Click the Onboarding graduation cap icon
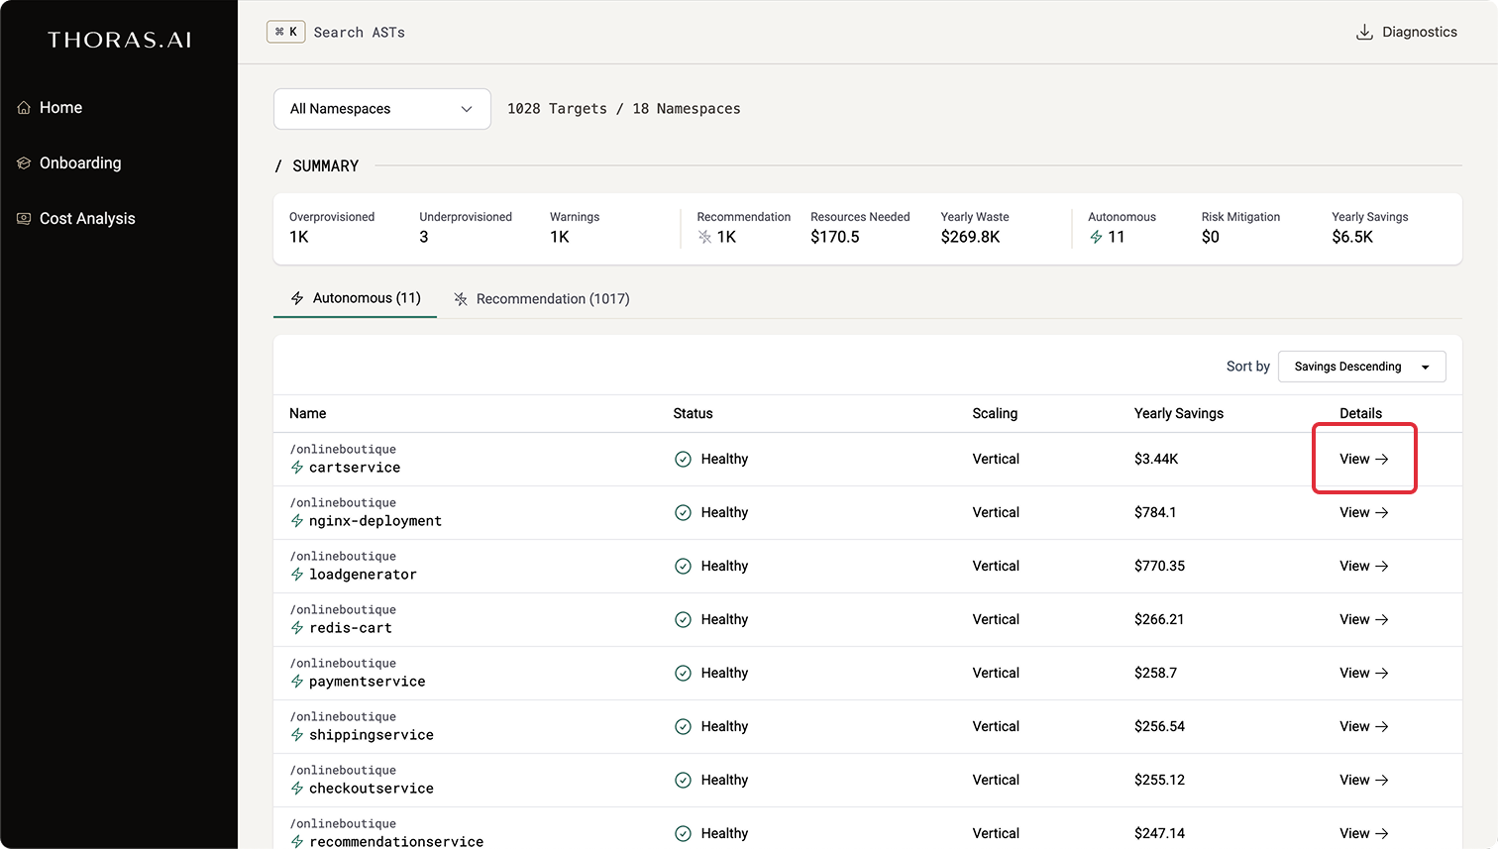 [x=24, y=163]
